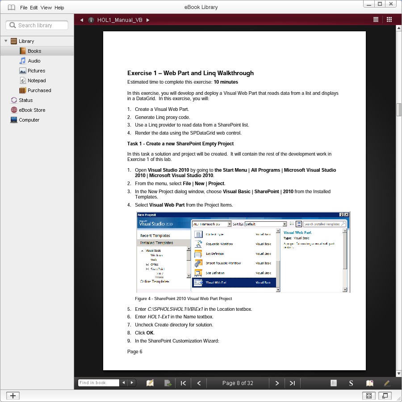Toggle fullscreen view mode
This screenshot has width=402, height=402.
tap(369, 396)
